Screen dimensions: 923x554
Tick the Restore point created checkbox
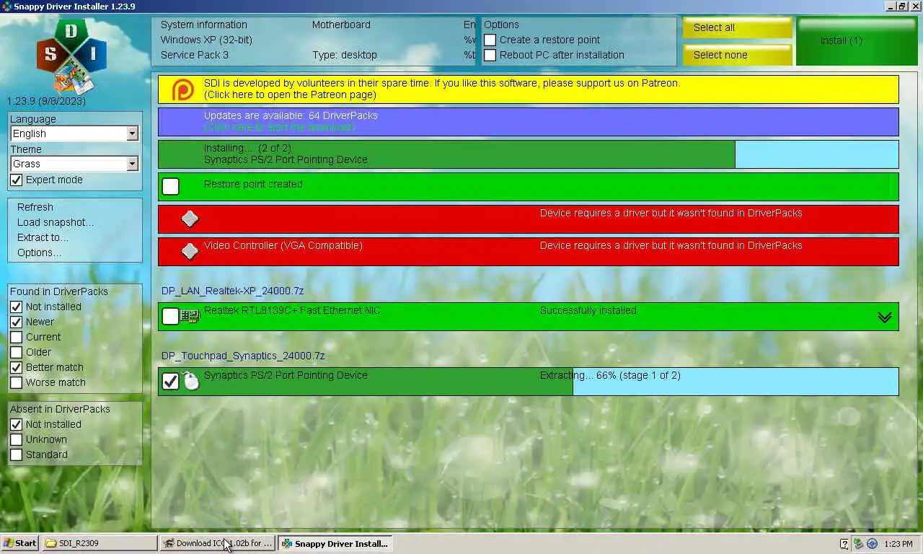(170, 187)
